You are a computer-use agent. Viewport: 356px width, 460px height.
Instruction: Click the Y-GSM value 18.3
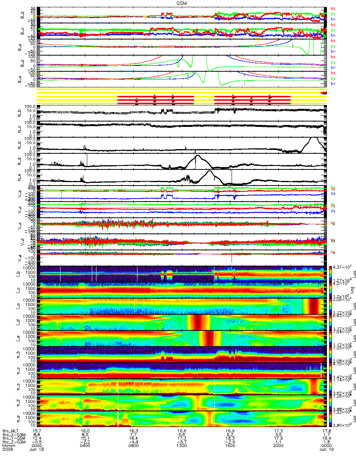point(230,439)
